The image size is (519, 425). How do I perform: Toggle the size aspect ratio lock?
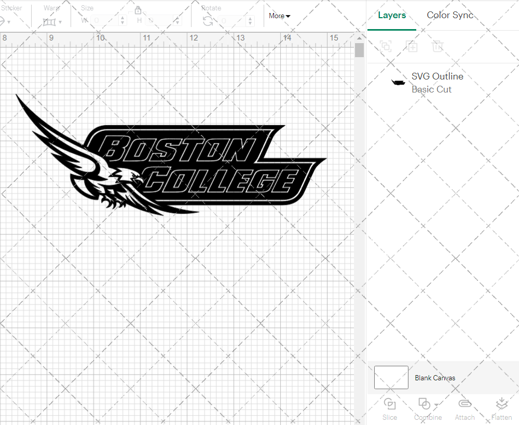coord(138,10)
